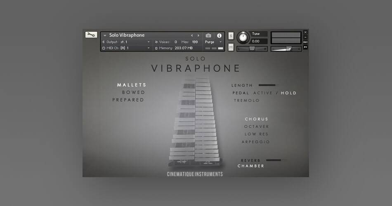
Task: Click the purge status indicator bars
Action: (214, 48)
